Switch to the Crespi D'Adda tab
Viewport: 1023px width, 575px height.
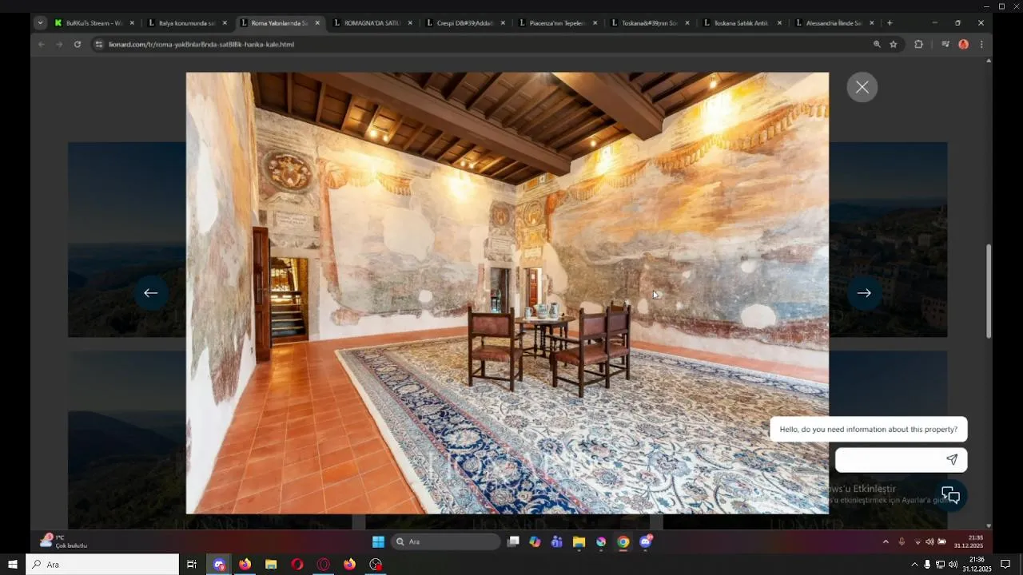click(x=464, y=23)
